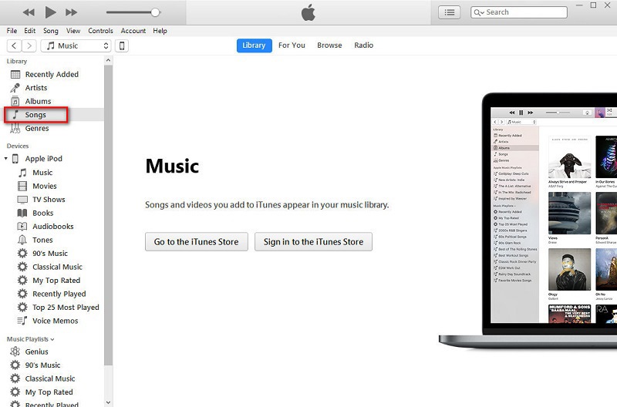This screenshot has width=617, height=407.
Task: Click the Devices section heading text
Action: coord(18,146)
